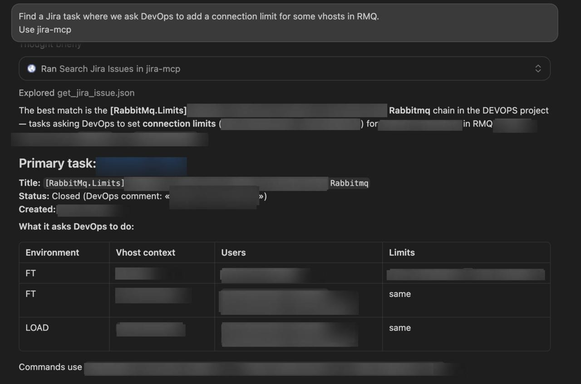
Task: Click the Rabbitmq code text in the Title line
Action: [x=349, y=183]
